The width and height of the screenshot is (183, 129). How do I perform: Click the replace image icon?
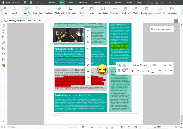(x=88, y=76)
